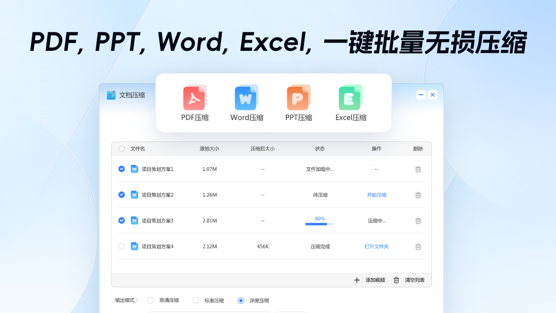Click the trash icon beside 清空列表

[396, 280]
